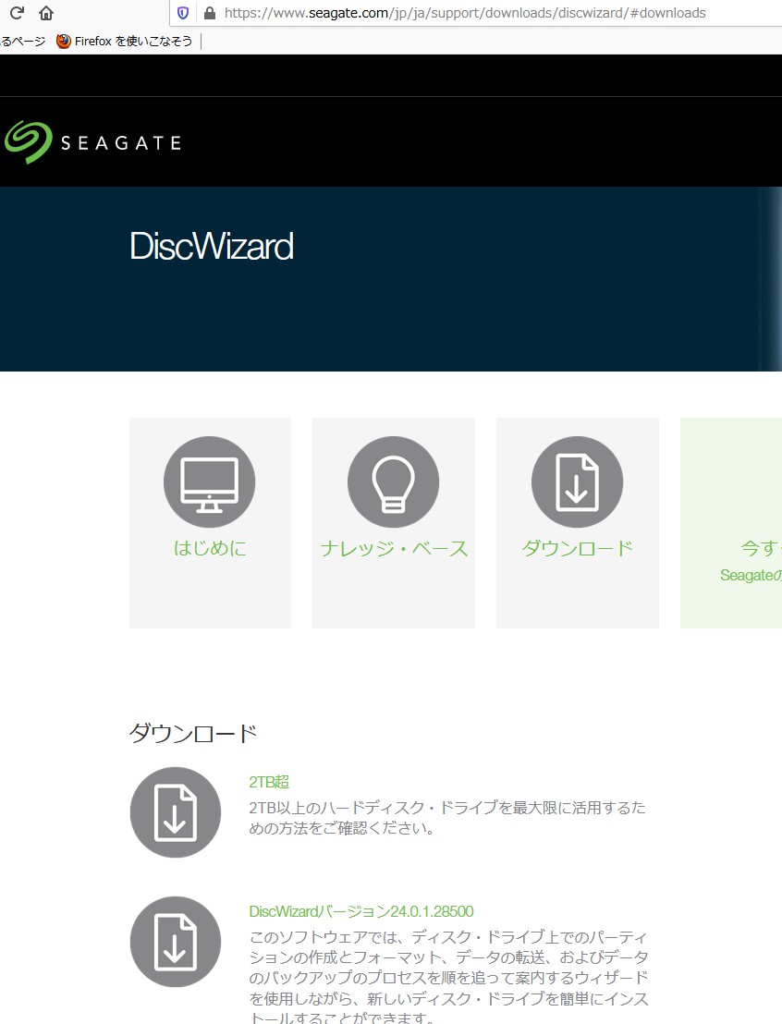This screenshot has height=1024, width=782.
Task: Click the Seagate spiral logo
Action: [28, 141]
